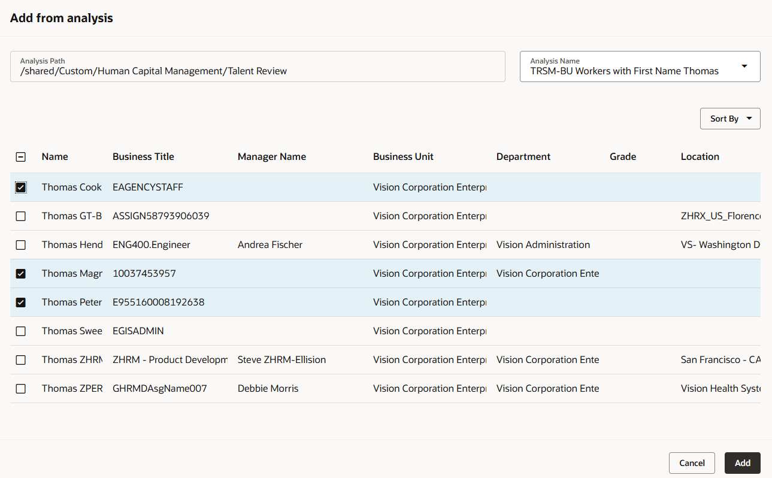Click the Add button
The width and height of the screenshot is (772, 478).
coord(742,462)
